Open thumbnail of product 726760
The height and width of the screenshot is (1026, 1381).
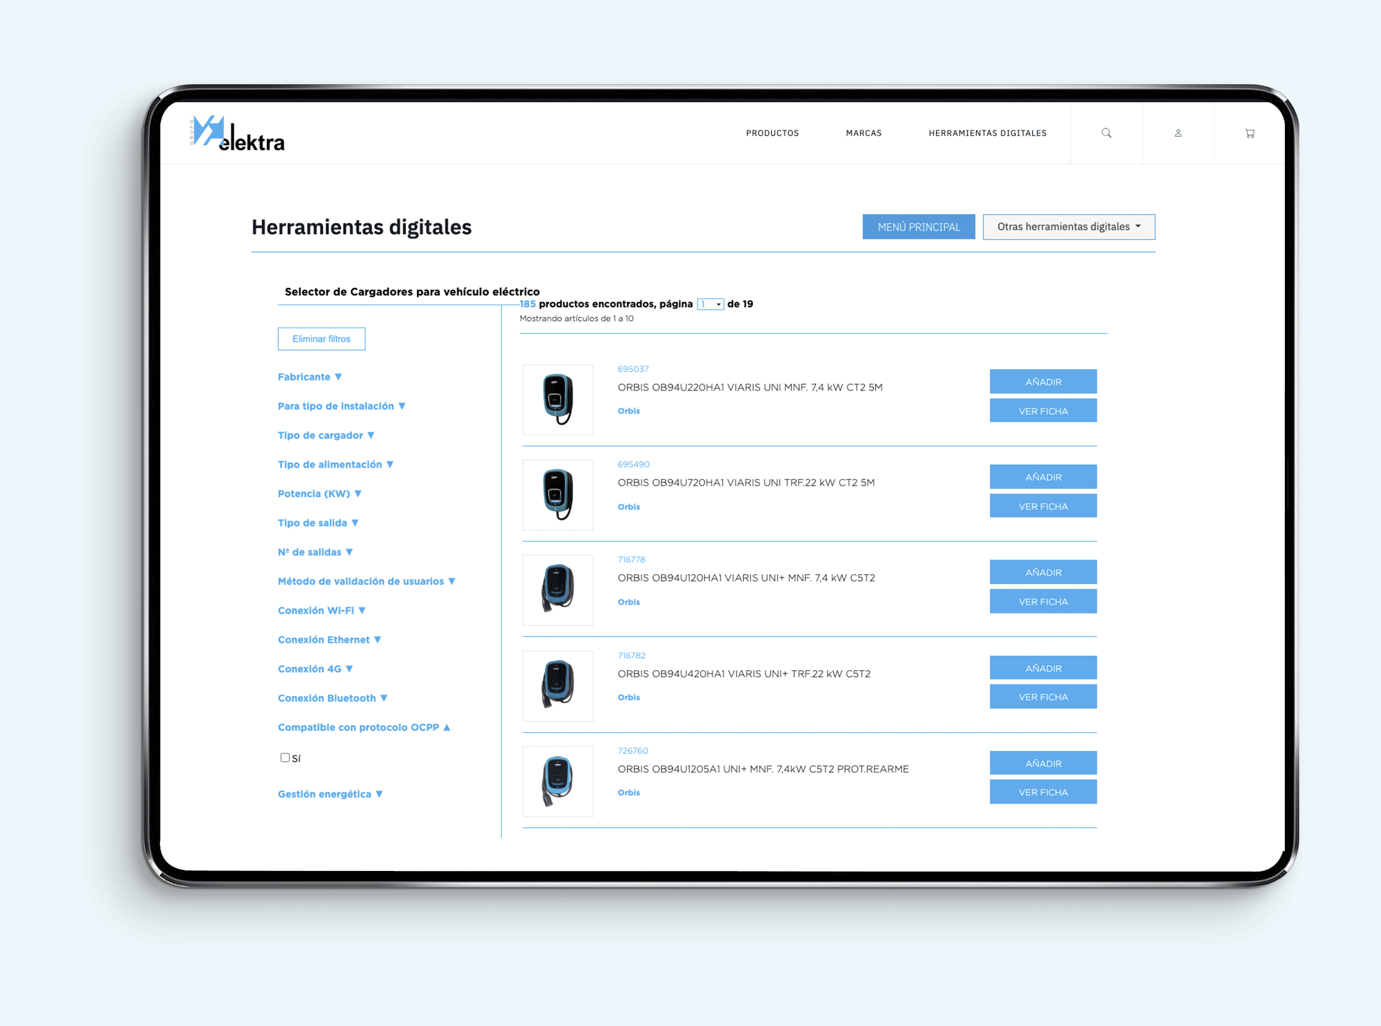558,781
